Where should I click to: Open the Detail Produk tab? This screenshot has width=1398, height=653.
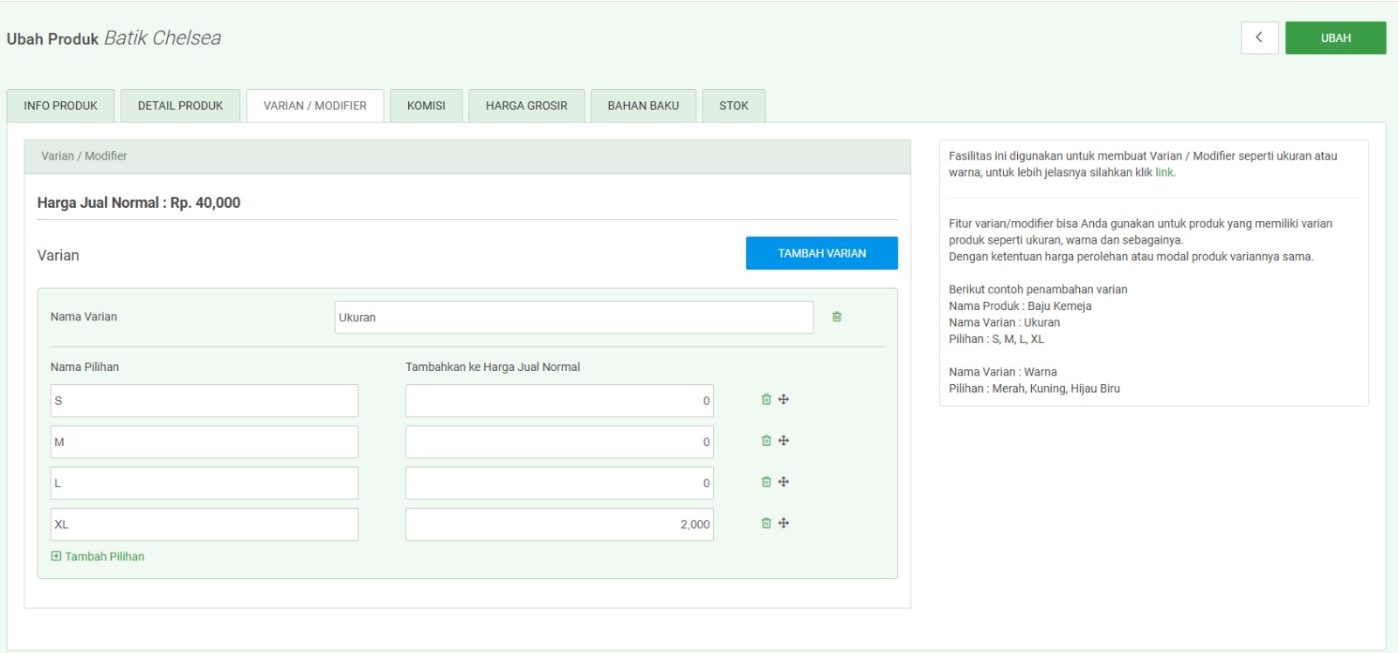click(x=180, y=106)
